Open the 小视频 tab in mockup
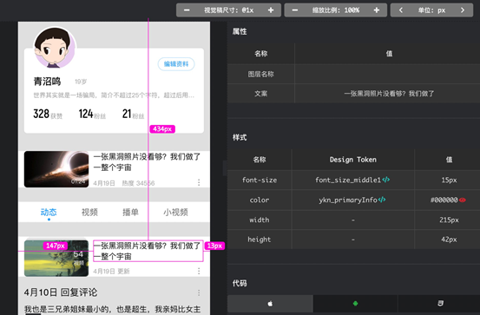 (175, 212)
